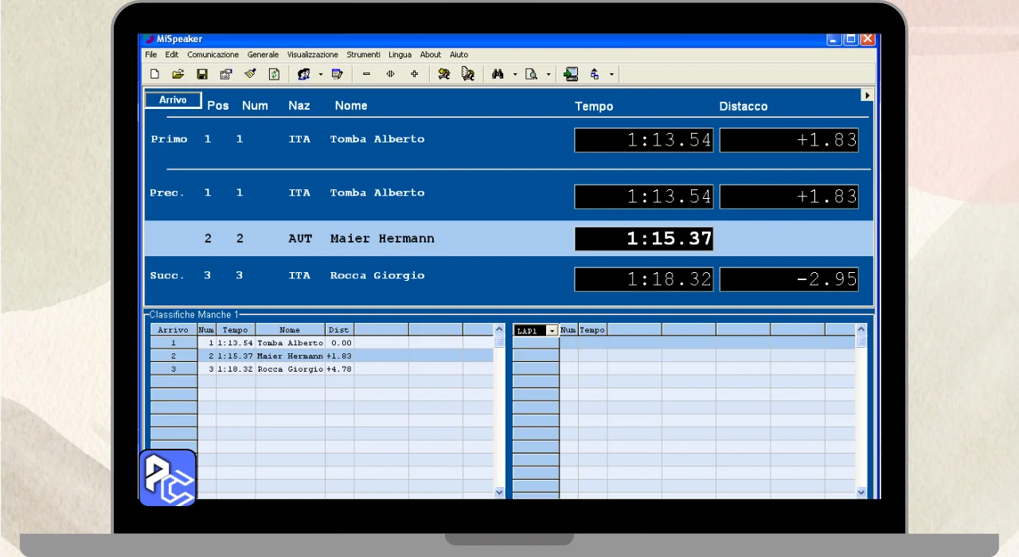This screenshot has width=1019, height=557.
Task: Click the minus toolbar icon
Action: pyautogui.click(x=366, y=74)
